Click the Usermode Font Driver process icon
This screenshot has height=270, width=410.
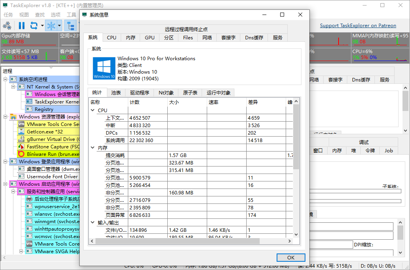tap(21, 177)
